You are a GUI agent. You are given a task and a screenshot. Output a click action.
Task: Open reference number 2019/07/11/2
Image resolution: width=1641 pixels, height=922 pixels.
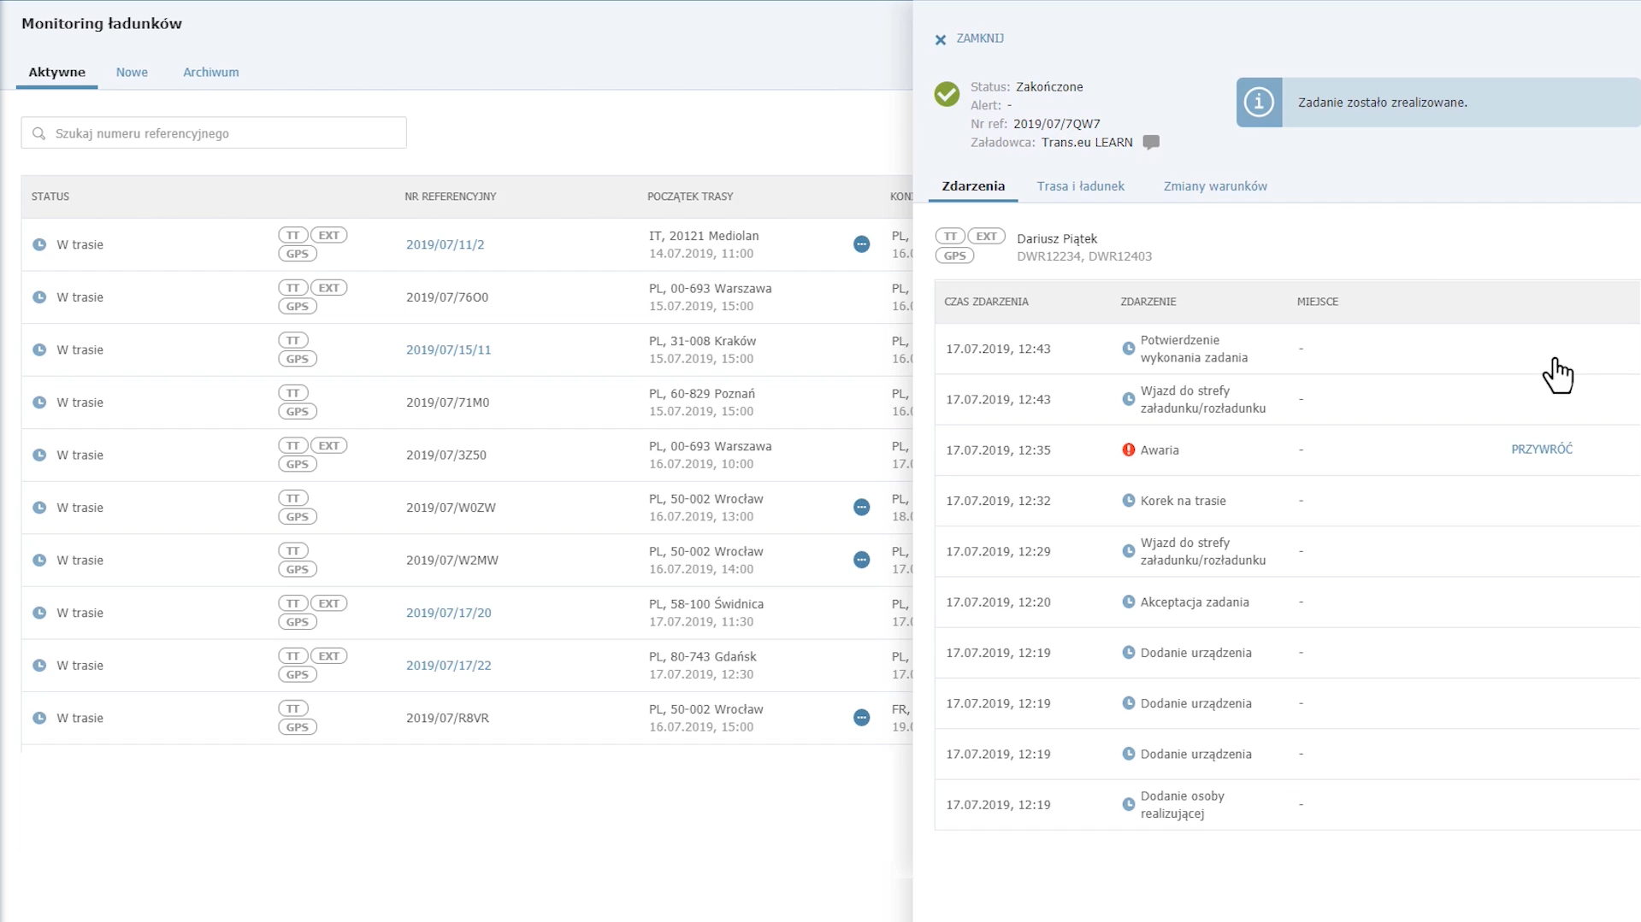[x=445, y=244]
